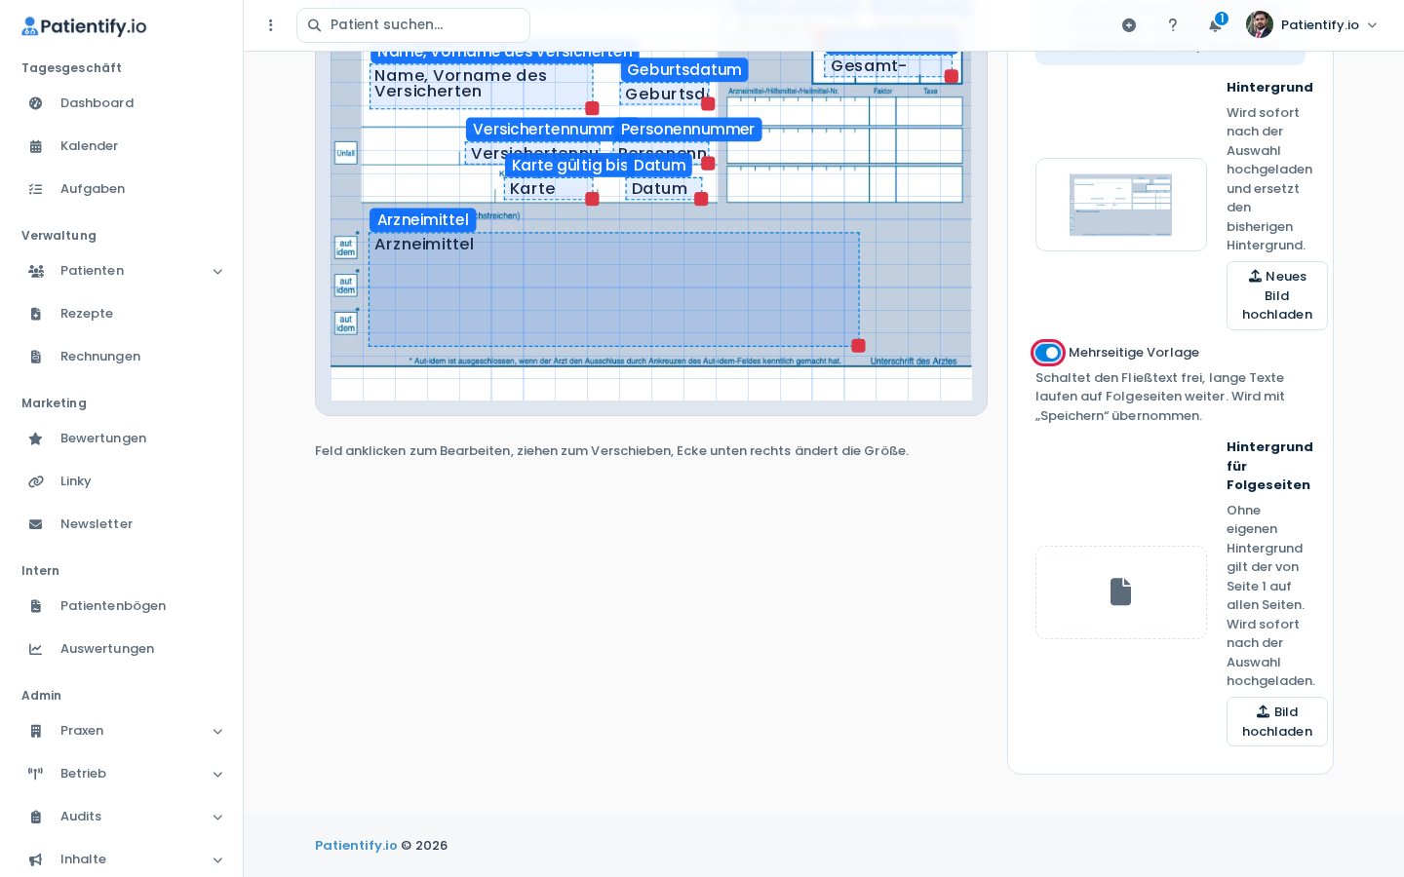Open Newsletter via its envelope icon
Viewport: 1404px width, 877px height.
[x=36, y=524]
